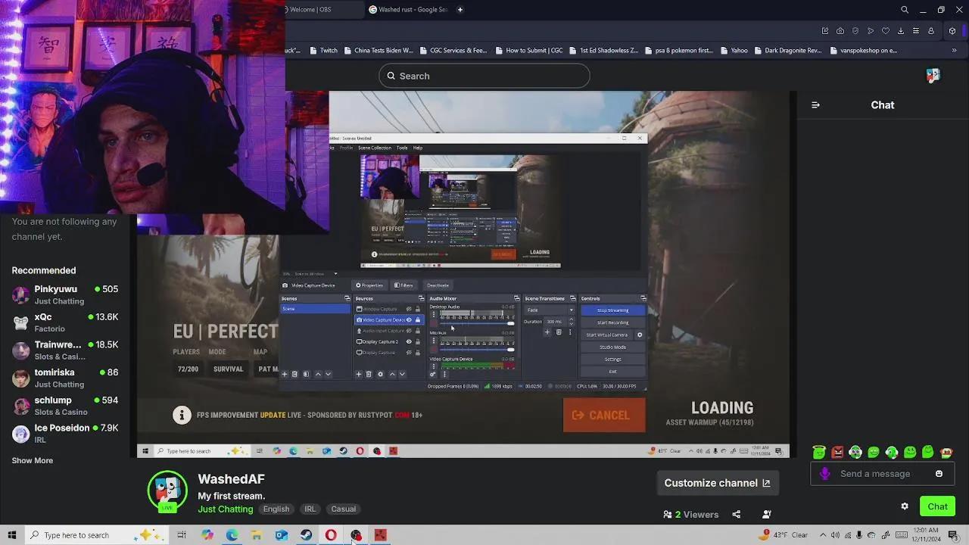969x545 pixels.
Task: Click the orange CANCEL loading button
Action: coord(604,415)
